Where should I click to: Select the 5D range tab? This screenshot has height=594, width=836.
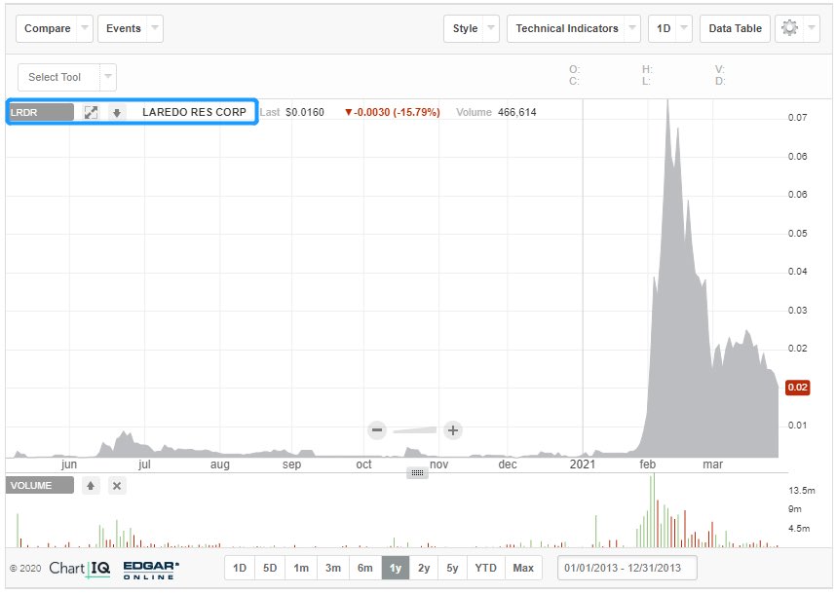pyautogui.click(x=270, y=568)
